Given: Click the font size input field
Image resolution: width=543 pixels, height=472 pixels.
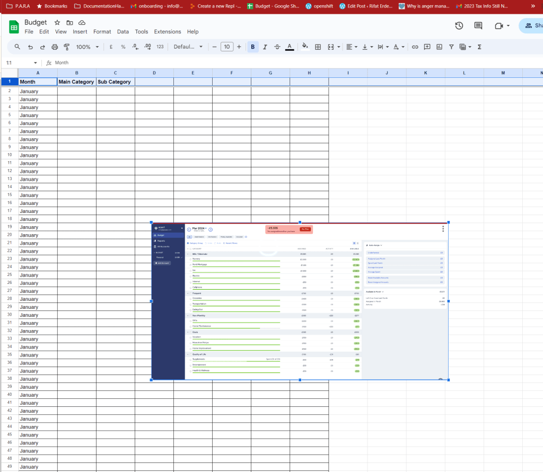Looking at the screenshot, I should [x=227, y=47].
